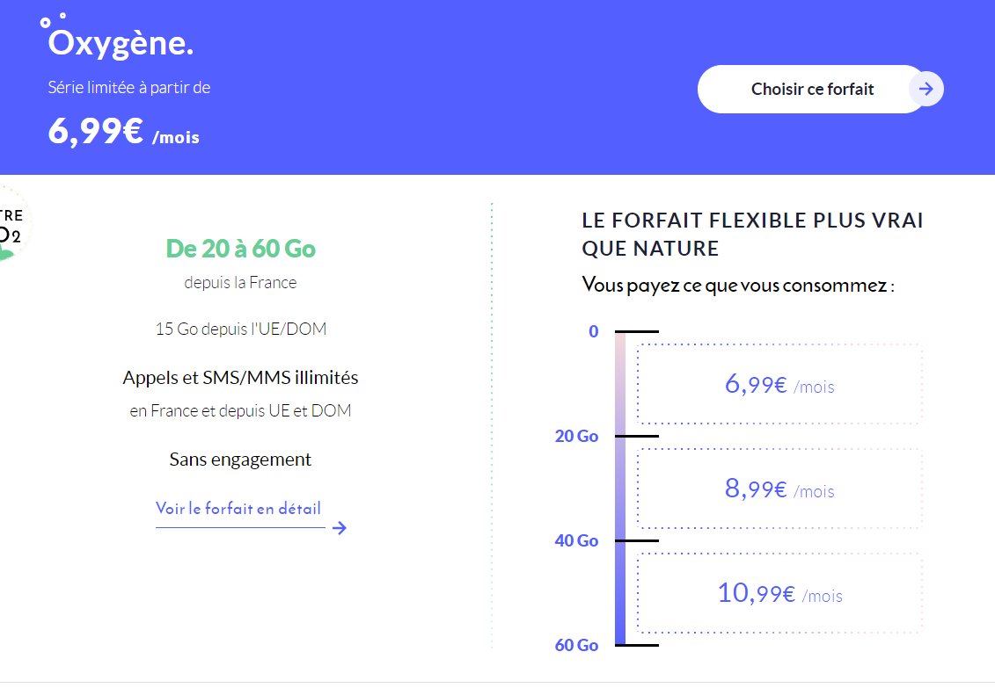Image resolution: width=995 pixels, height=688 pixels.
Task: Select the 8,99€ /mois price tier box
Action: (x=779, y=489)
